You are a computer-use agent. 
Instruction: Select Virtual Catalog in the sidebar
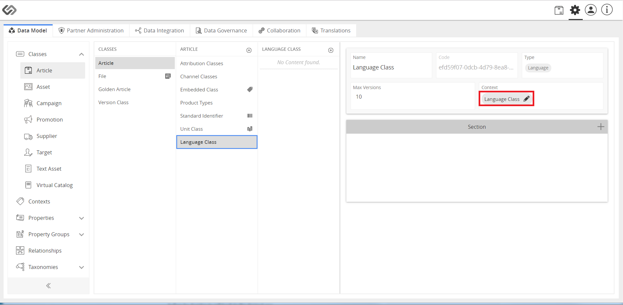53,185
